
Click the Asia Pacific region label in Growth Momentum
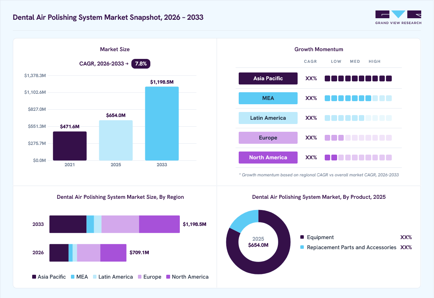coord(268,79)
